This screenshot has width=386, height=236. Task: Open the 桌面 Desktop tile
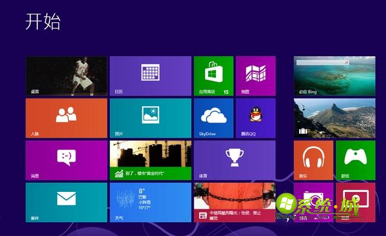66,76
